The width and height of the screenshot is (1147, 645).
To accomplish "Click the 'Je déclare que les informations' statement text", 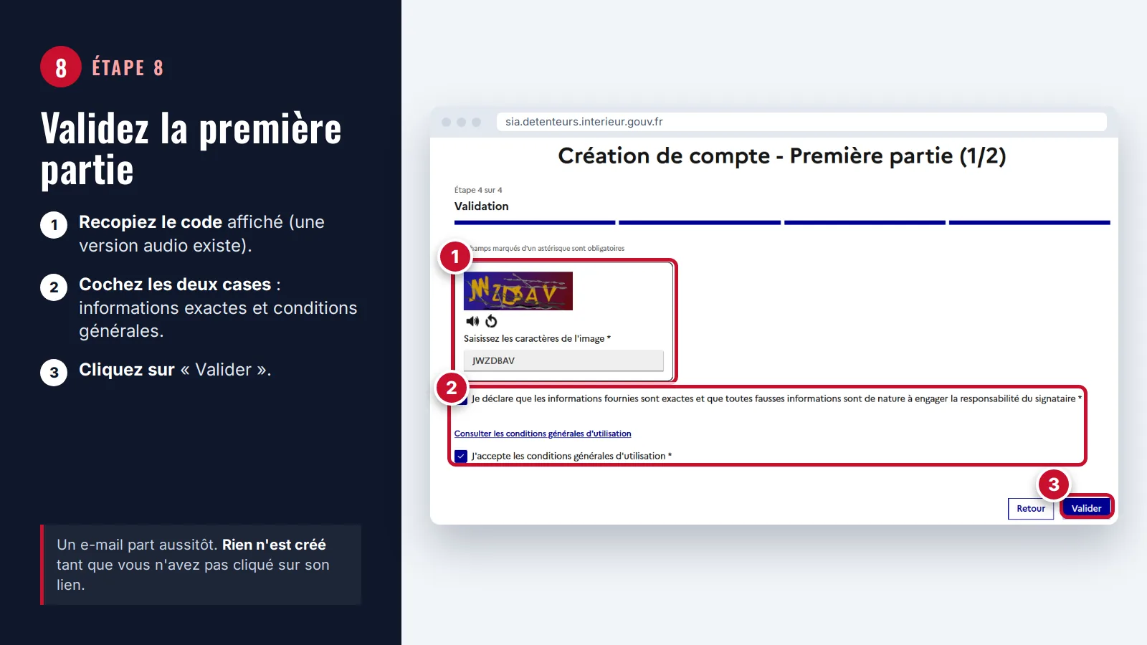I will point(776,398).
